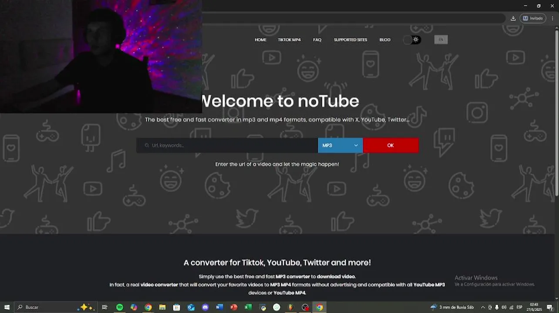Open Outlook from the taskbar
This screenshot has width=559, height=313.
[x=191, y=307]
